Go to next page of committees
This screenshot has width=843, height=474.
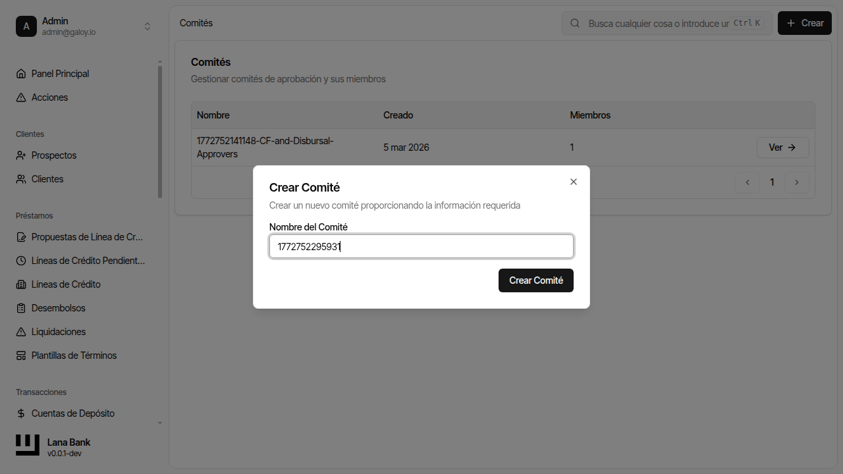pos(797,182)
